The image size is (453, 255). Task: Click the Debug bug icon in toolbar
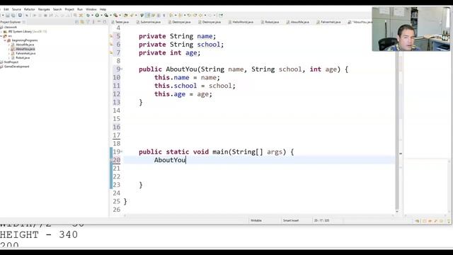tap(88, 16)
